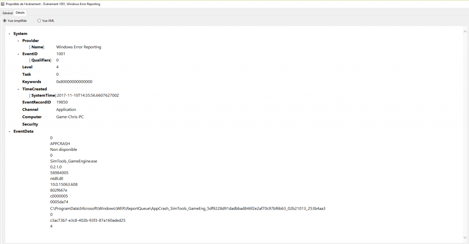Click the Security label

click(x=30, y=124)
